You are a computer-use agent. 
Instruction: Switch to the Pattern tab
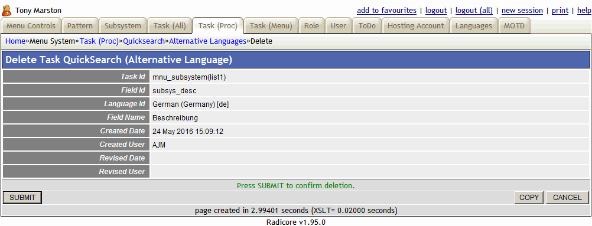80,26
